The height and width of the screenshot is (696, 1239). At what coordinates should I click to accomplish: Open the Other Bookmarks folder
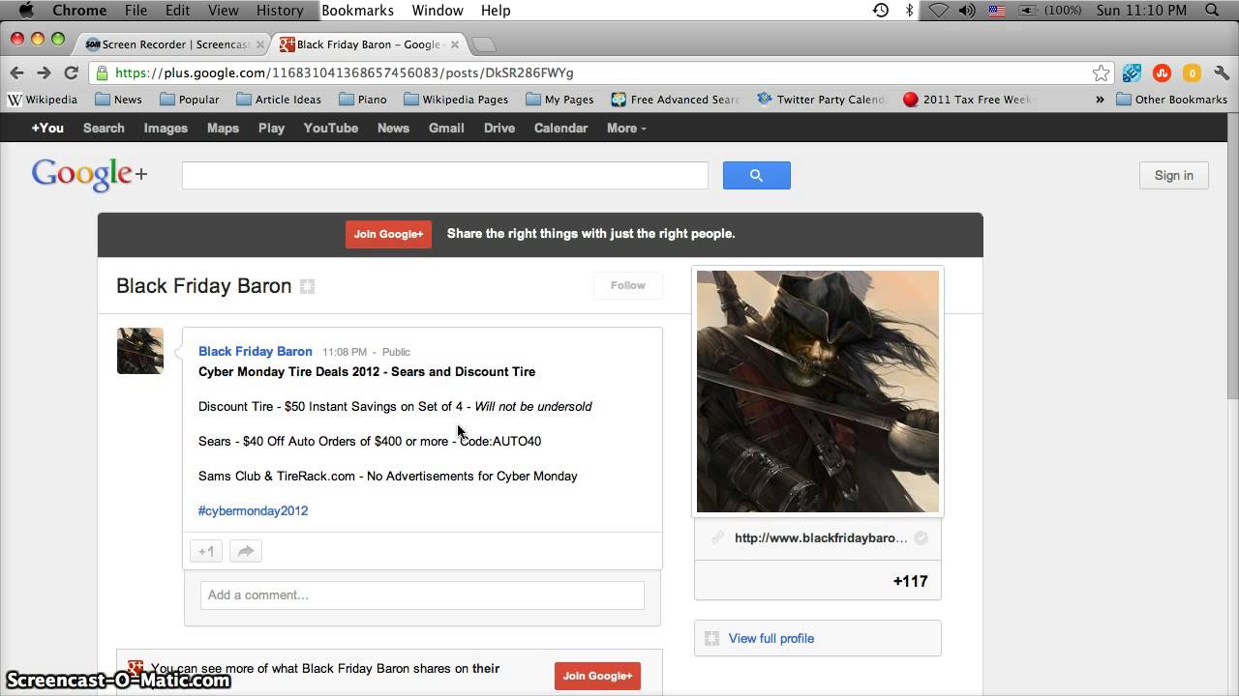[x=1171, y=100]
